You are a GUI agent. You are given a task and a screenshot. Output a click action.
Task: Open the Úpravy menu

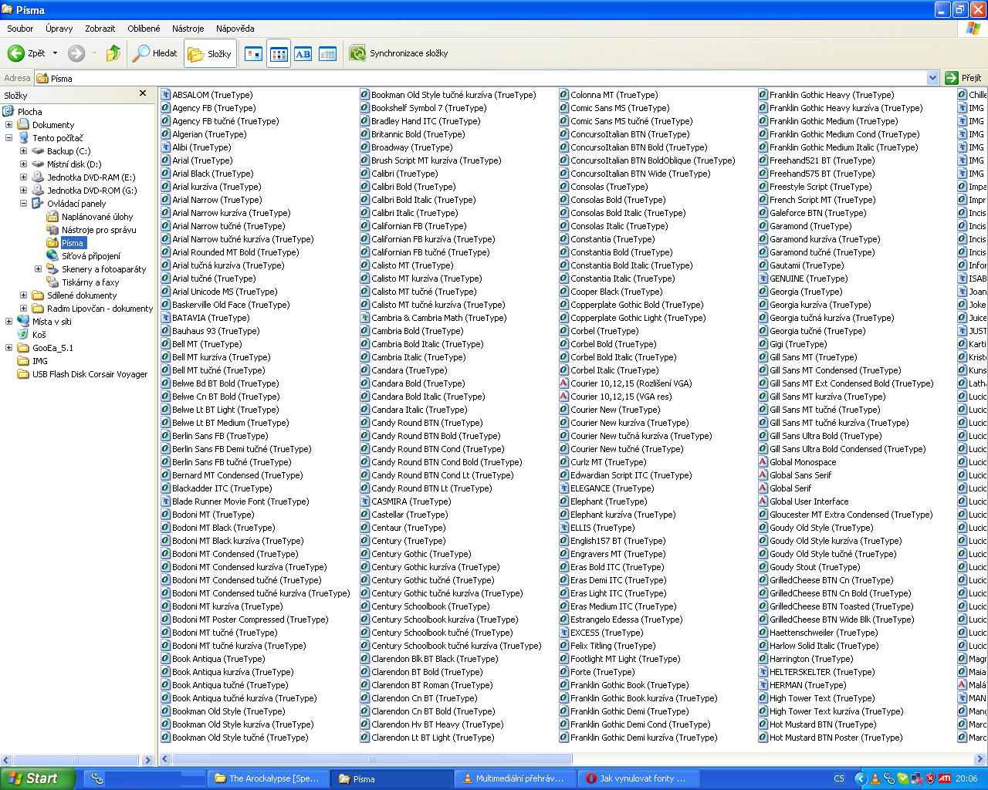(59, 29)
